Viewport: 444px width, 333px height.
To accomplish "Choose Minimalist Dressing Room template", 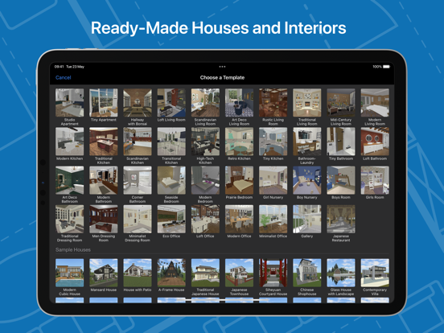I will point(138,219).
